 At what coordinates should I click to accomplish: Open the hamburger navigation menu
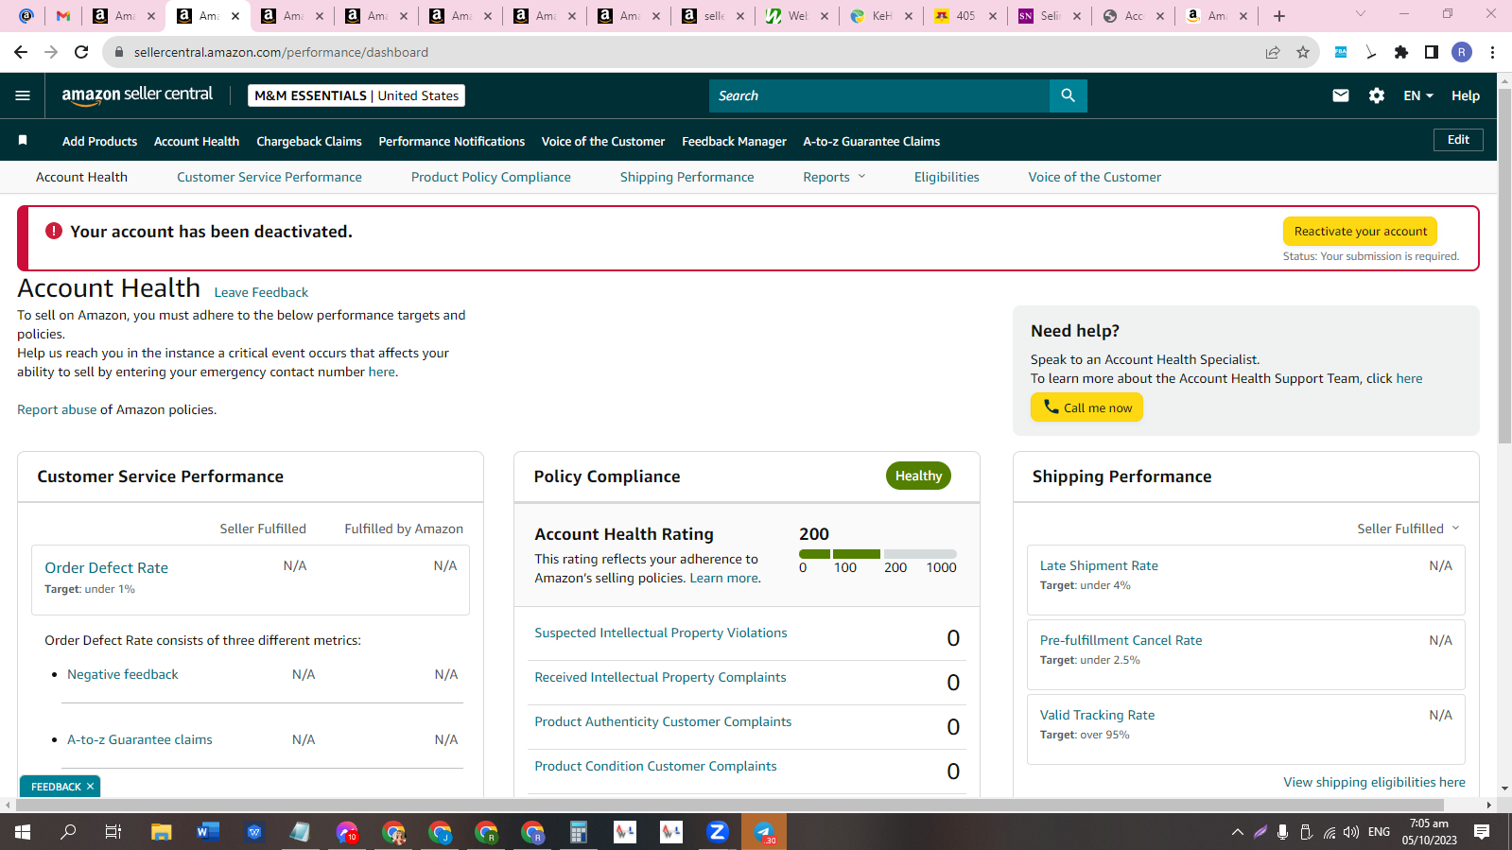pyautogui.click(x=23, y=95)
